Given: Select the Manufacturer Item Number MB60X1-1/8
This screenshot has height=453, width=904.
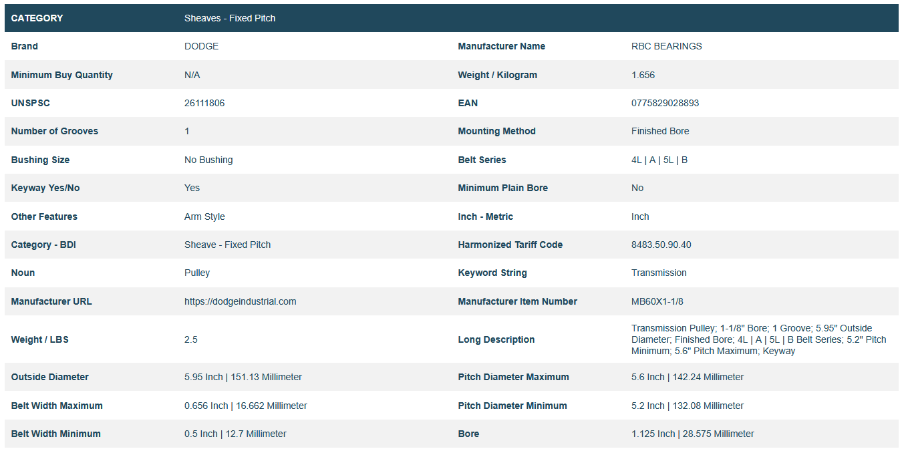Looking at the screenshot, I should coord(657,301).
